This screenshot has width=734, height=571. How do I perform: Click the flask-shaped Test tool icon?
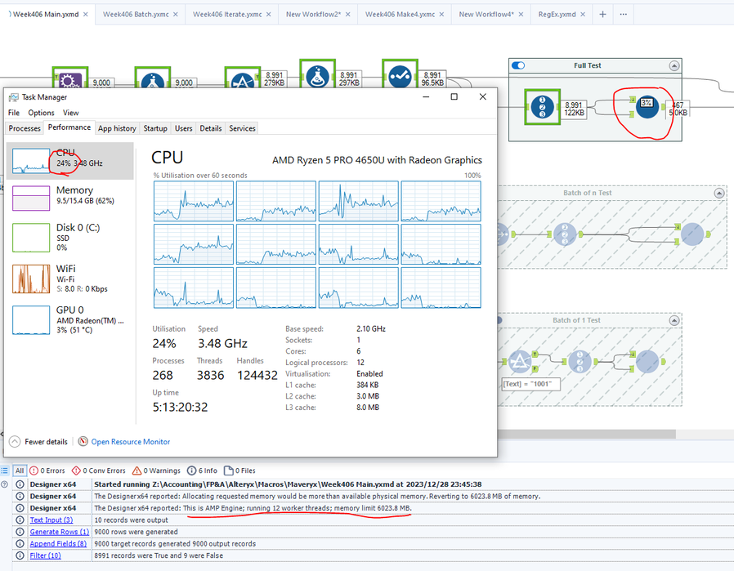[317, 75]
